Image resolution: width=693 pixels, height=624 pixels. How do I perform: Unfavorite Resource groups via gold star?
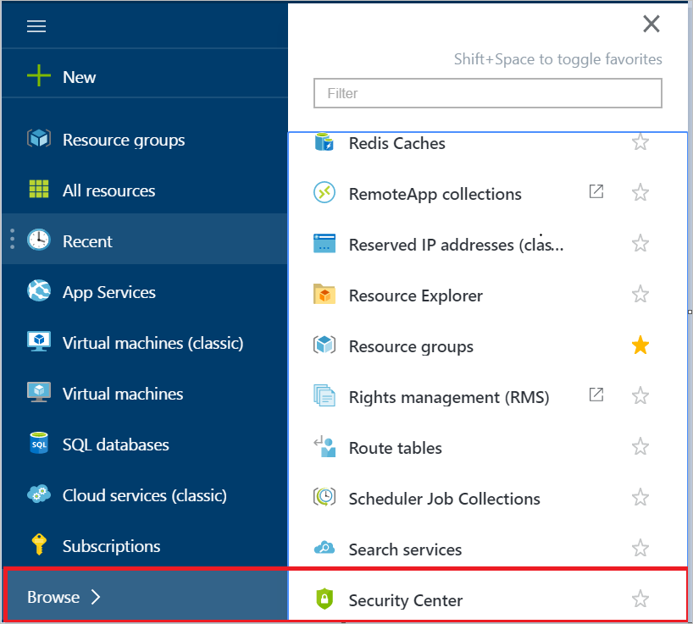point(640,345)
